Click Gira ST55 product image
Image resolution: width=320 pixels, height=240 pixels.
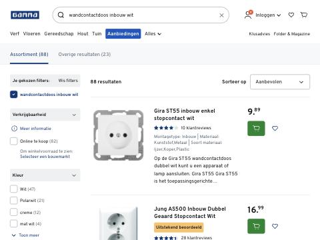pyautogui.click(x=119, y=135)
